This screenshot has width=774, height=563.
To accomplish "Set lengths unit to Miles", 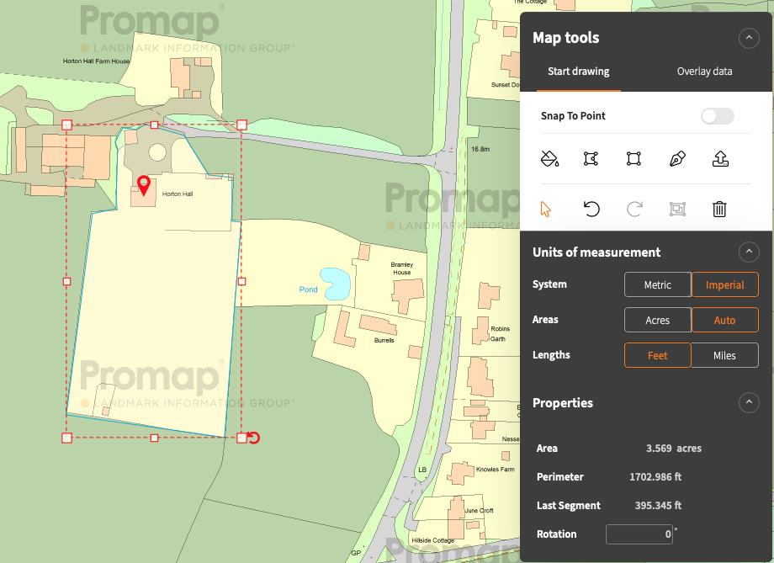I will pyautogui.click(x=724, y=355).
